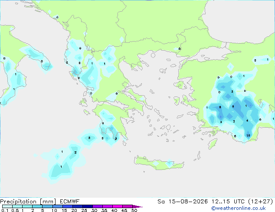This screenshot has height=212, width=275.
Task: Click the legend label '50'
Action: tap(134, 210)
